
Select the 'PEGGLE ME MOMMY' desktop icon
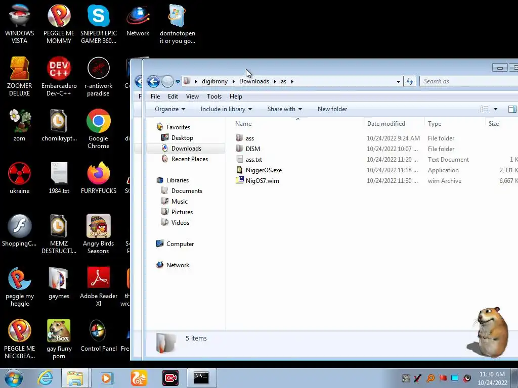[x=59, y=24]
